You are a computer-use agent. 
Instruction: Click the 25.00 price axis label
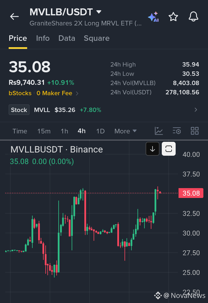[x=191, y=272]
